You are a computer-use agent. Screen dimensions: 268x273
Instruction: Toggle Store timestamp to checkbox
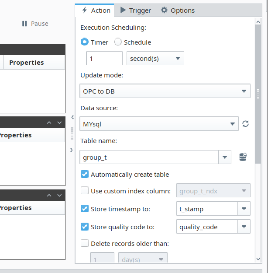point(85,209)
